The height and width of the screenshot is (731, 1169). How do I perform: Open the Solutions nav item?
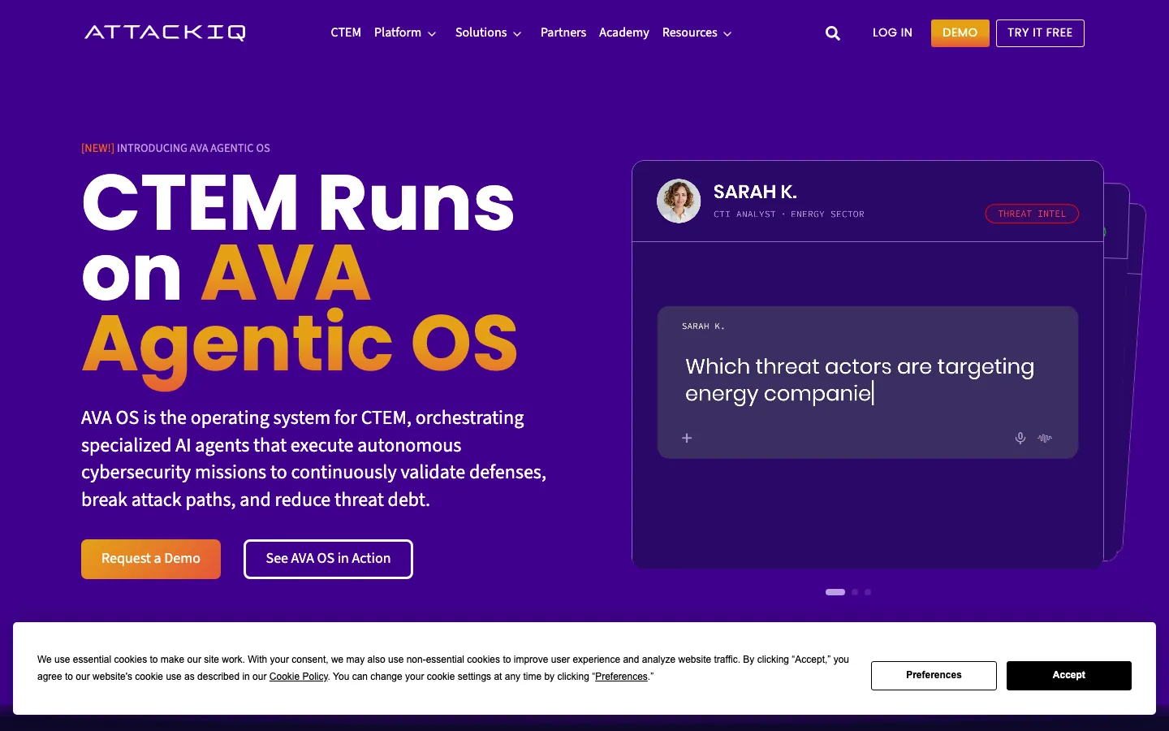[x=481, y=32]
